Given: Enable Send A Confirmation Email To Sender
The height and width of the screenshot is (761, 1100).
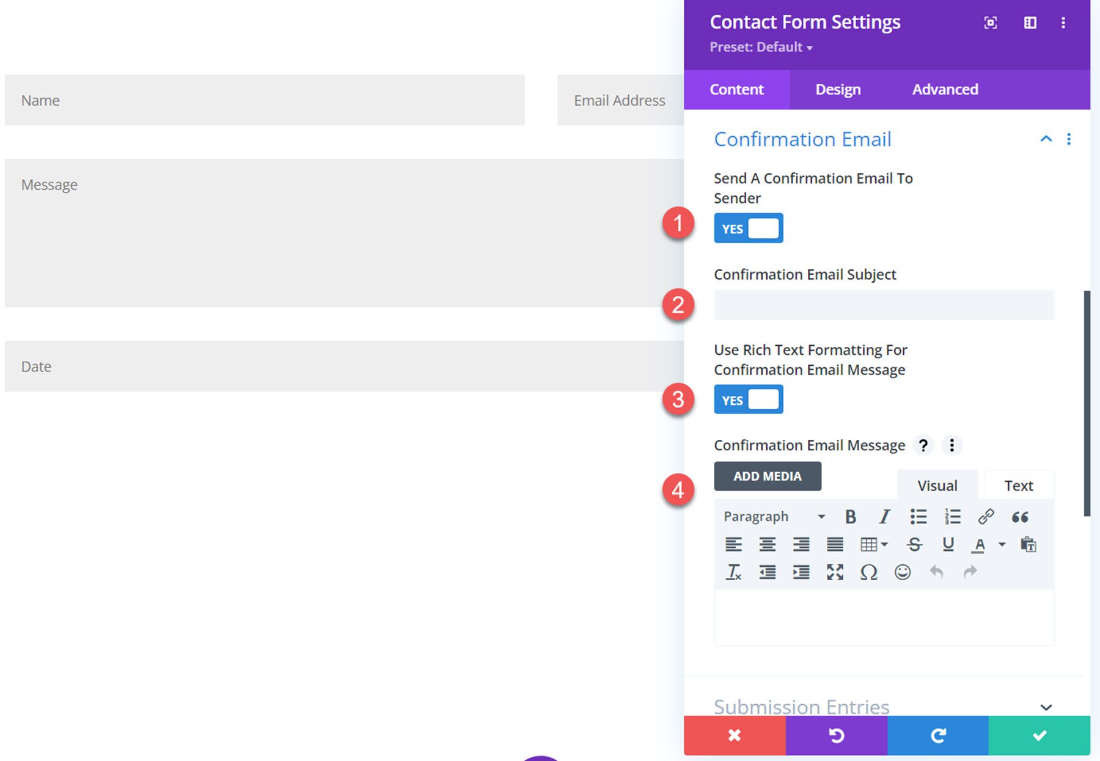Looking at the screenshot, I should (749, 228).
